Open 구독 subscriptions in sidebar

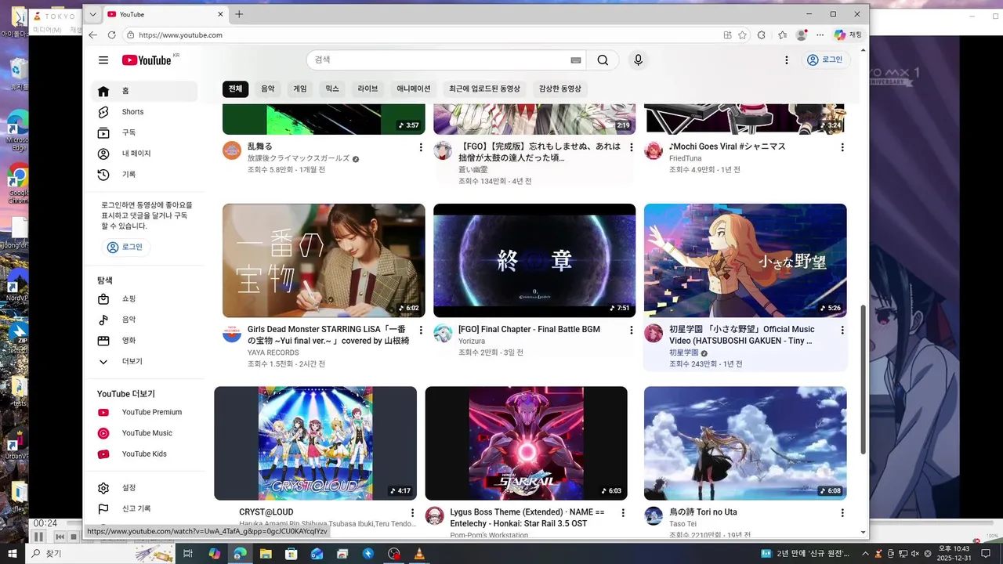(x=144, y=133)
